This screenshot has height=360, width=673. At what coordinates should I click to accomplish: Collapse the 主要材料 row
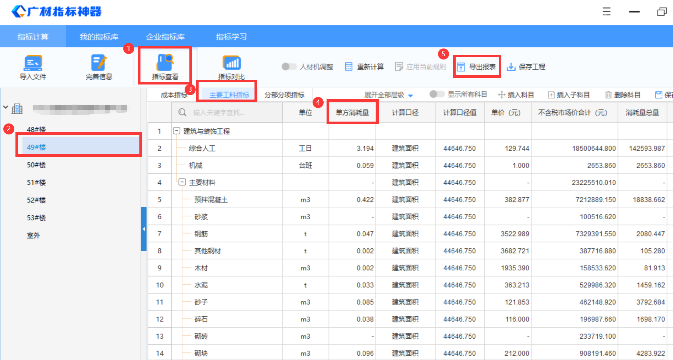[x=182, y=182]
